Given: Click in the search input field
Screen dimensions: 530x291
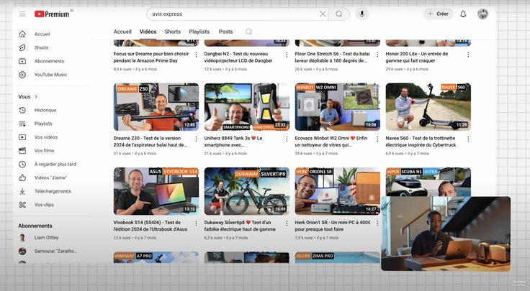Looking at the screenshot, I should click(x=230, y=14).
